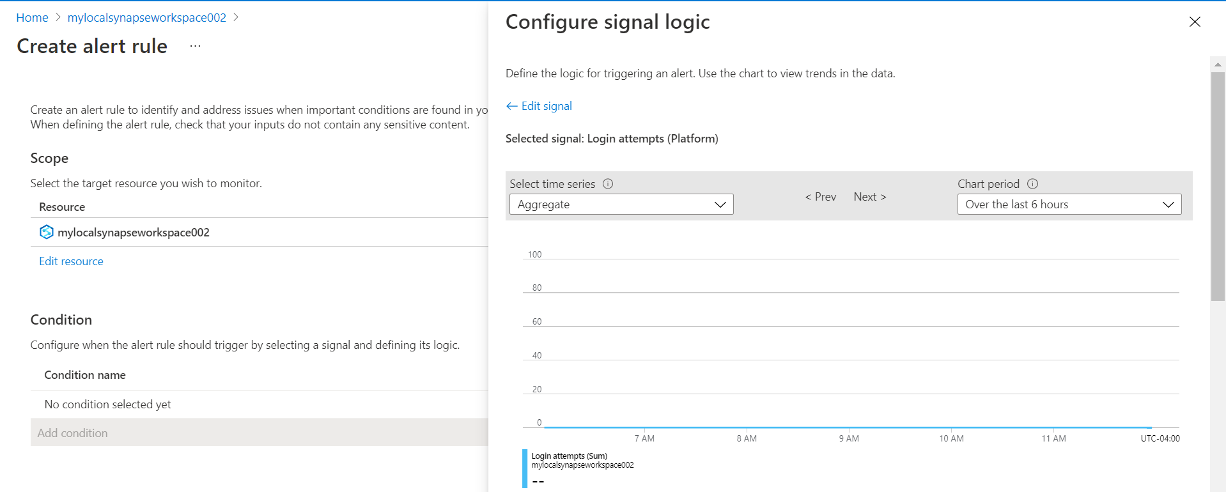Click the back arrow before Edit signal
This screenshot has height=492, width=1226.
tap(511, 106)
